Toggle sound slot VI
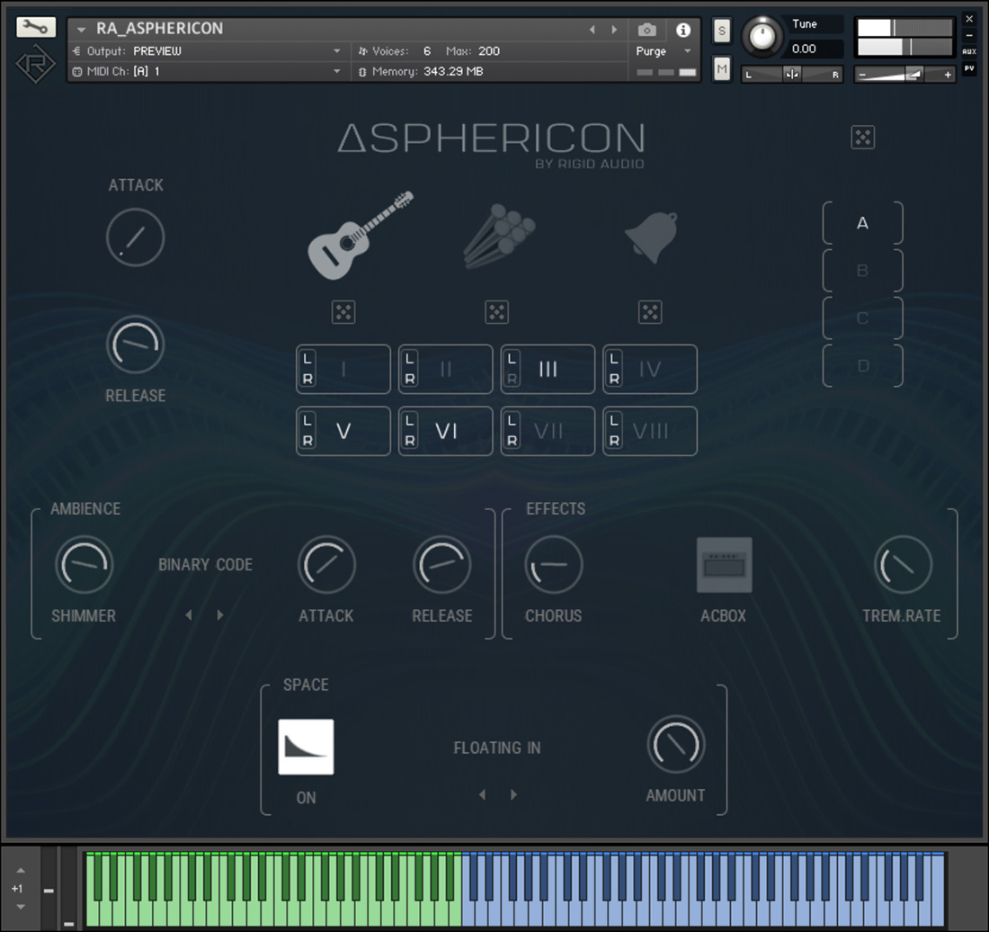 click(446, 431)
